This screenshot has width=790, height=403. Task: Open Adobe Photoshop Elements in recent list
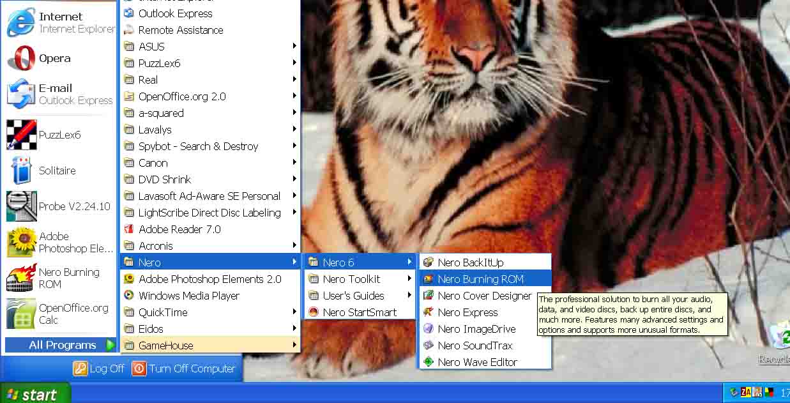(x=61, y=242)
